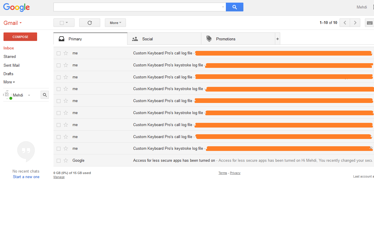Star the topmost keystroke log email
374x234 pixels.
pyautogui.click(x=66, y=65)
